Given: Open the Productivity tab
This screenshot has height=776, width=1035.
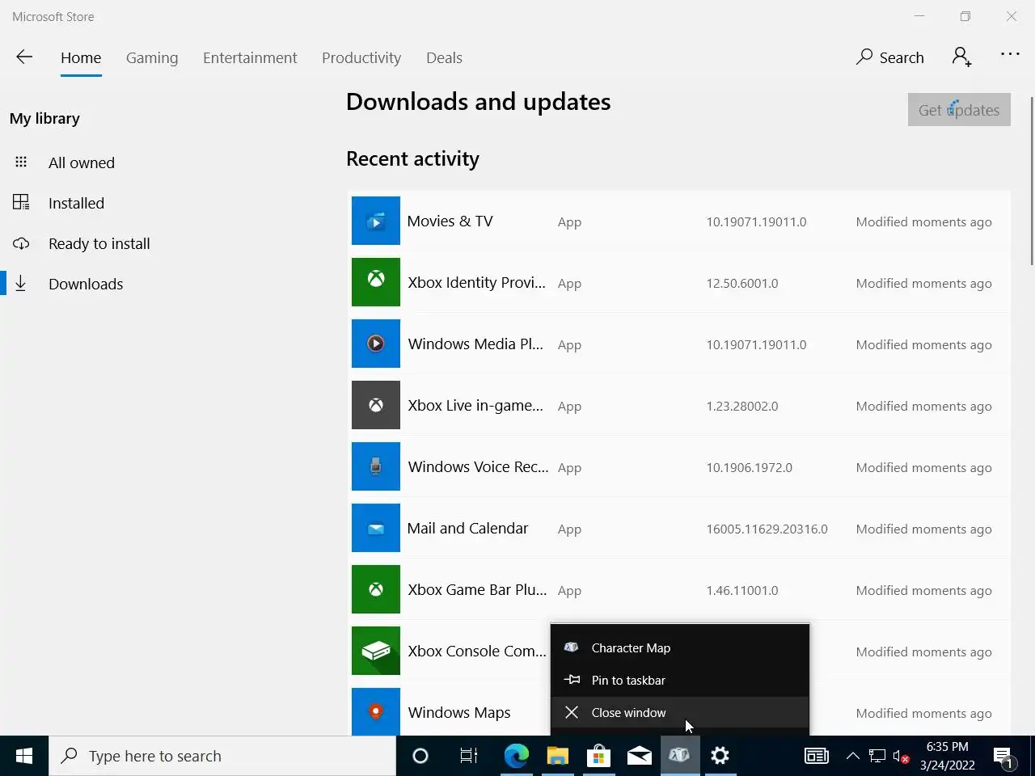Looking at the screenshot, I should 361,57.
